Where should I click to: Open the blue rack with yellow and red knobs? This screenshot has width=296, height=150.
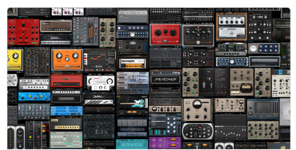(34, 97)
